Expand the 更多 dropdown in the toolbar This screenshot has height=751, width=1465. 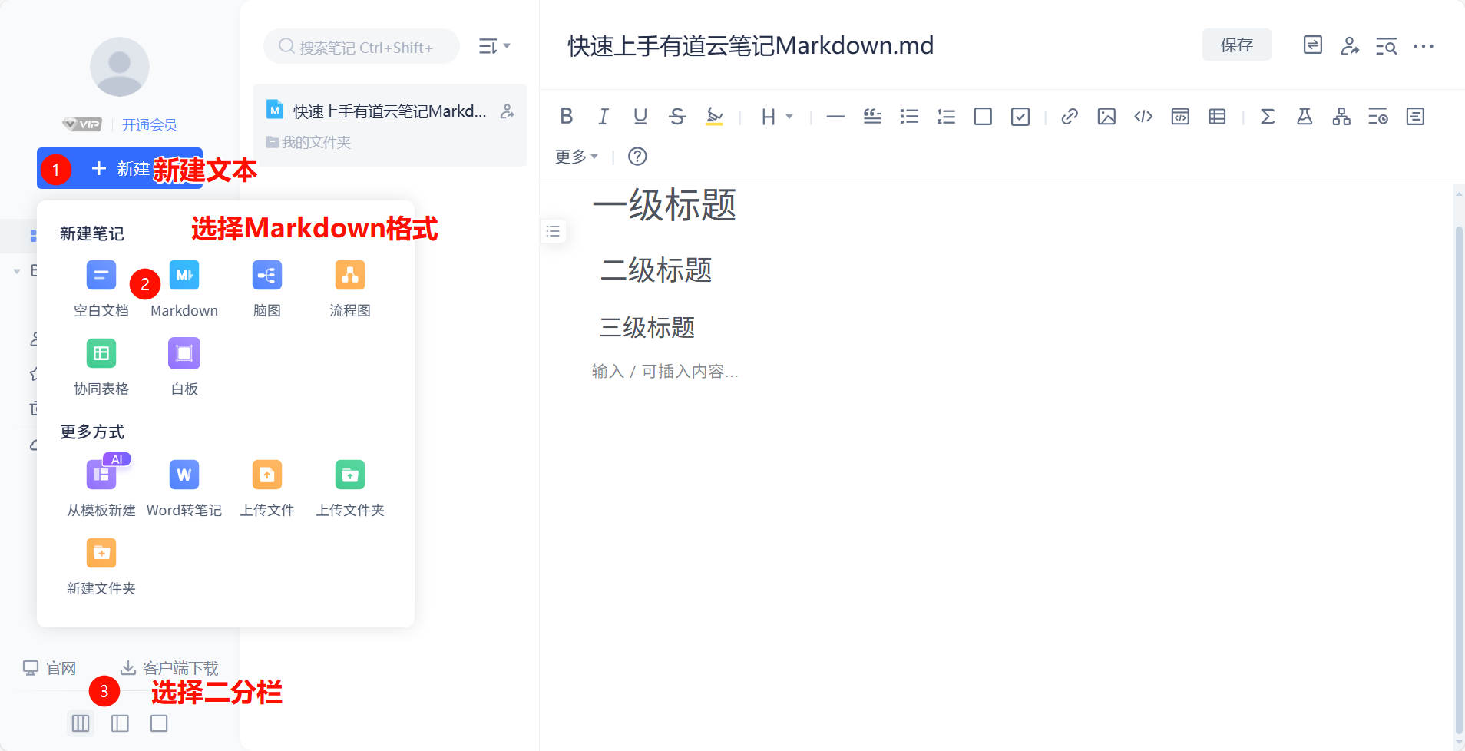click(577, 157)
